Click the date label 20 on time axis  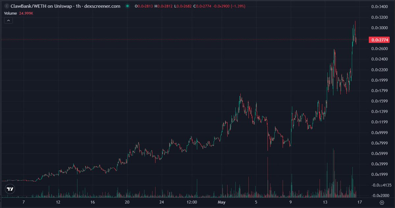point(127,202)
